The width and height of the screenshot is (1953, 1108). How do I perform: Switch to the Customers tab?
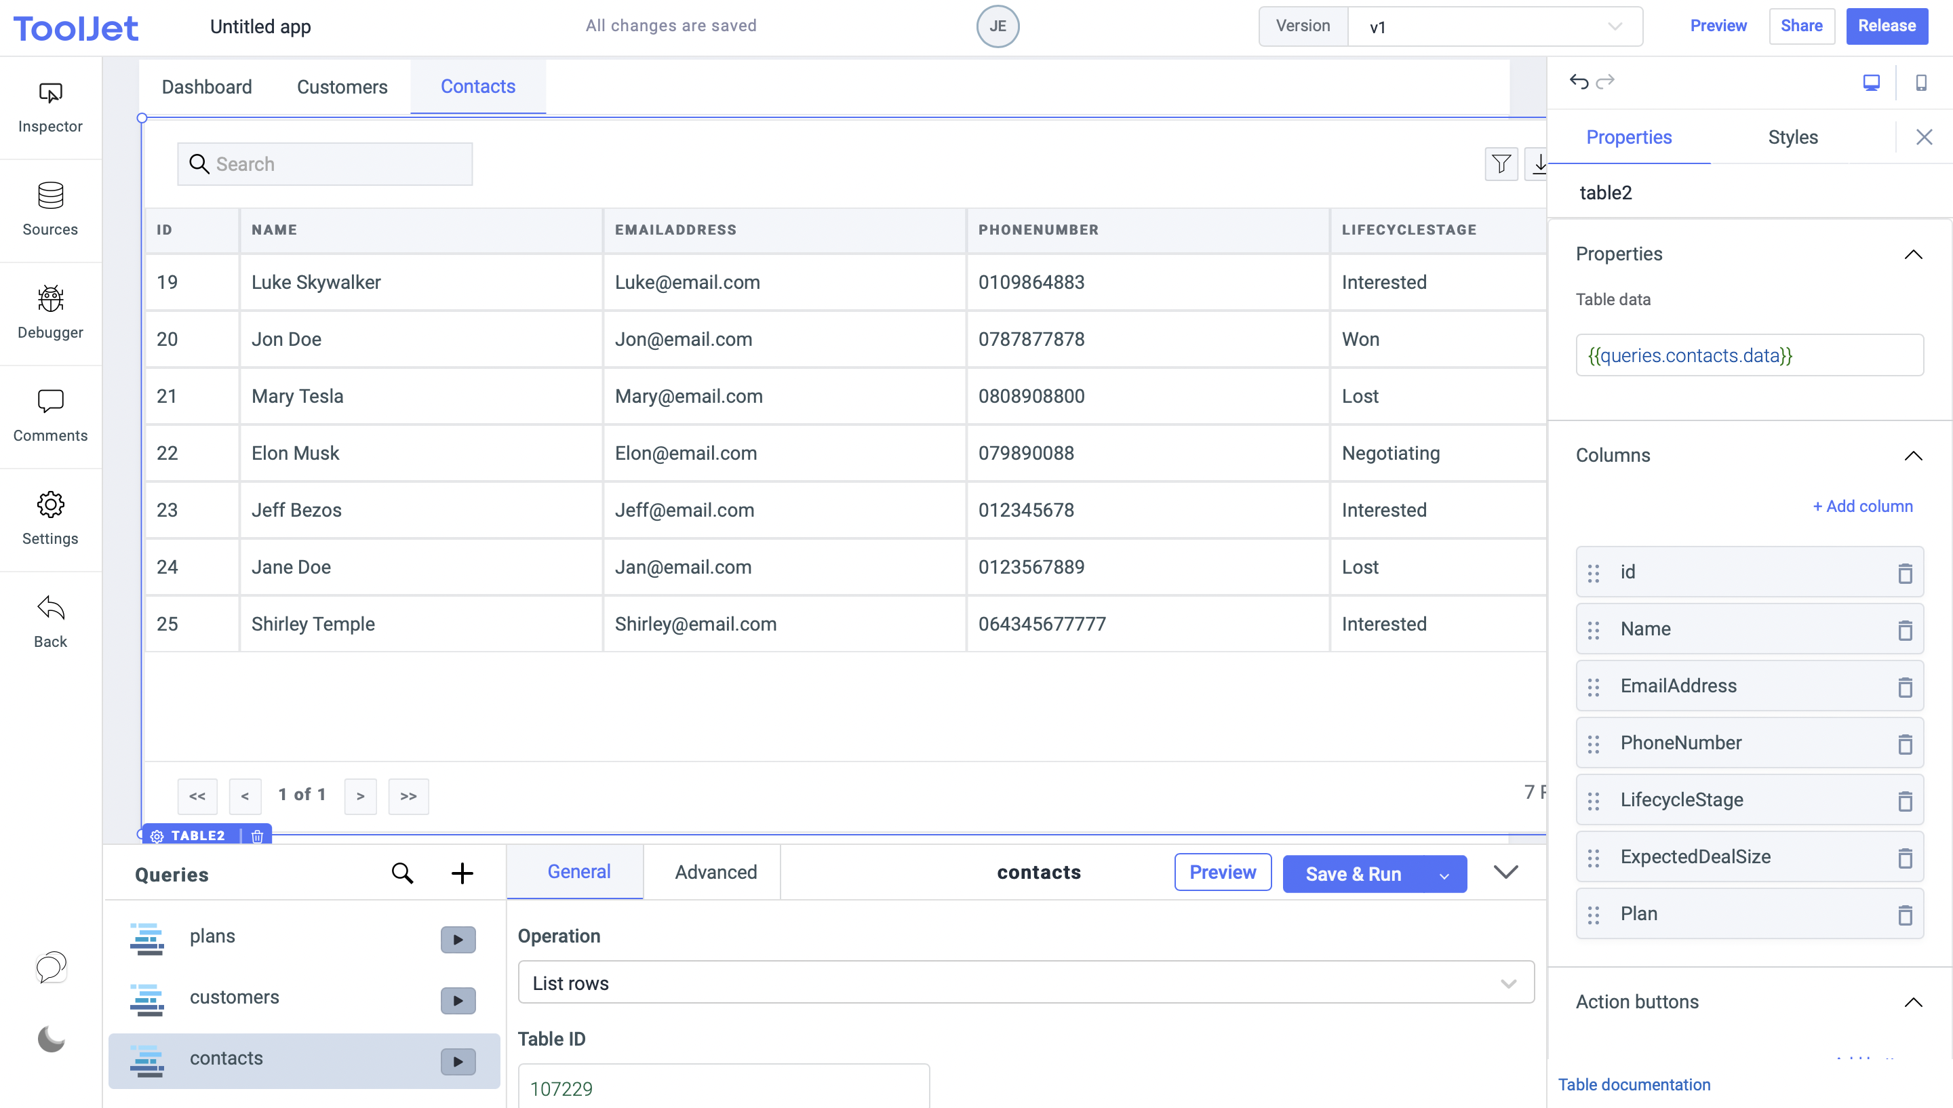tap(342, 87)
